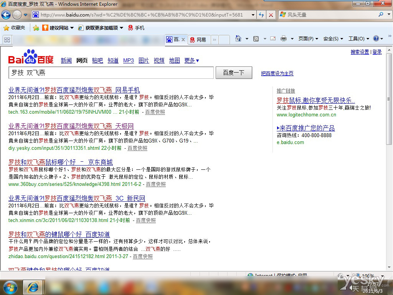
Task: Click the Home page icon
Action: 238,38
